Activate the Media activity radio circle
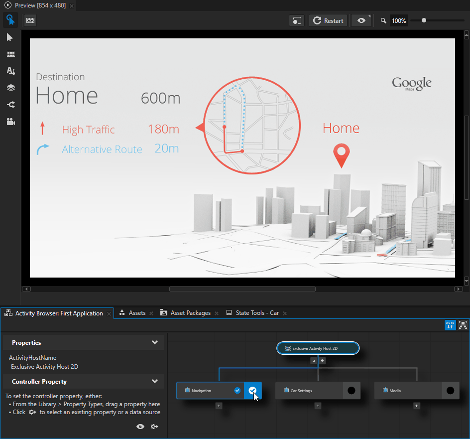 [450, 391]
